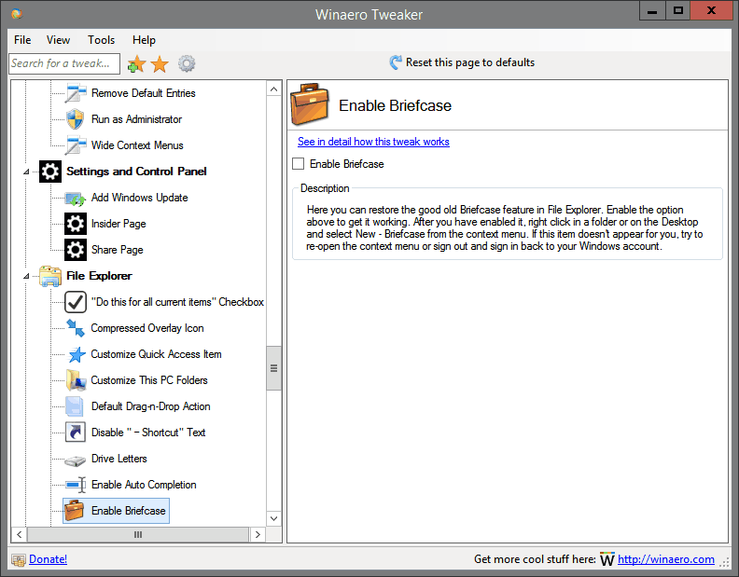Select 'Customize This PC Folders' entry
Image resolution: width=739 pixels, height=577 pixels.
click(149, 380)
